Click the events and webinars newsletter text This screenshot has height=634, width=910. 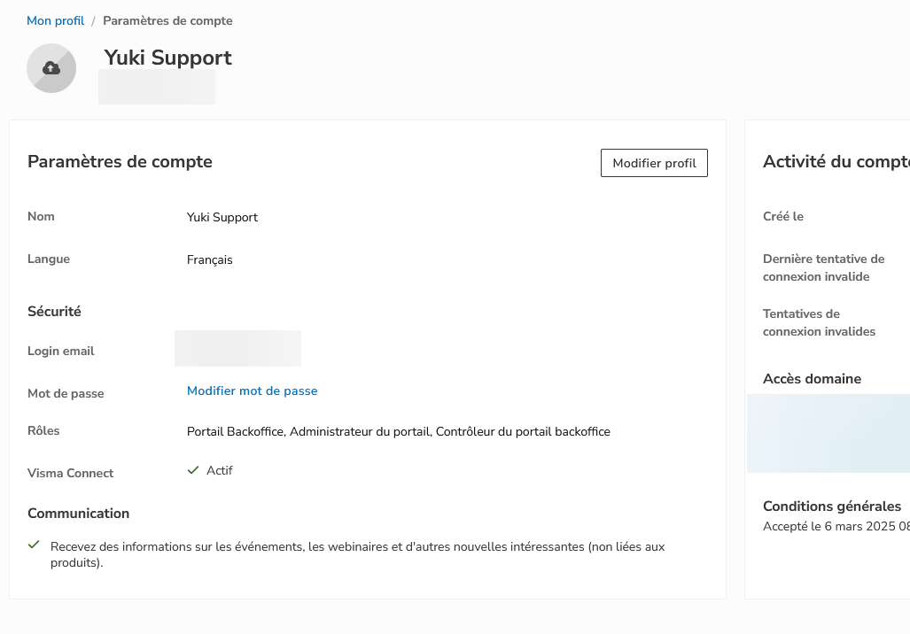click(357, 554)
